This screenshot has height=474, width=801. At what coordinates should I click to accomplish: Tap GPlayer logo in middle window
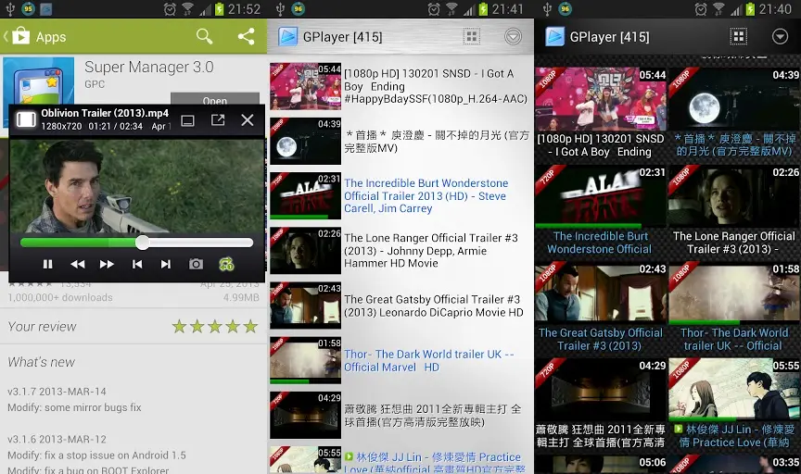[287, 36]
